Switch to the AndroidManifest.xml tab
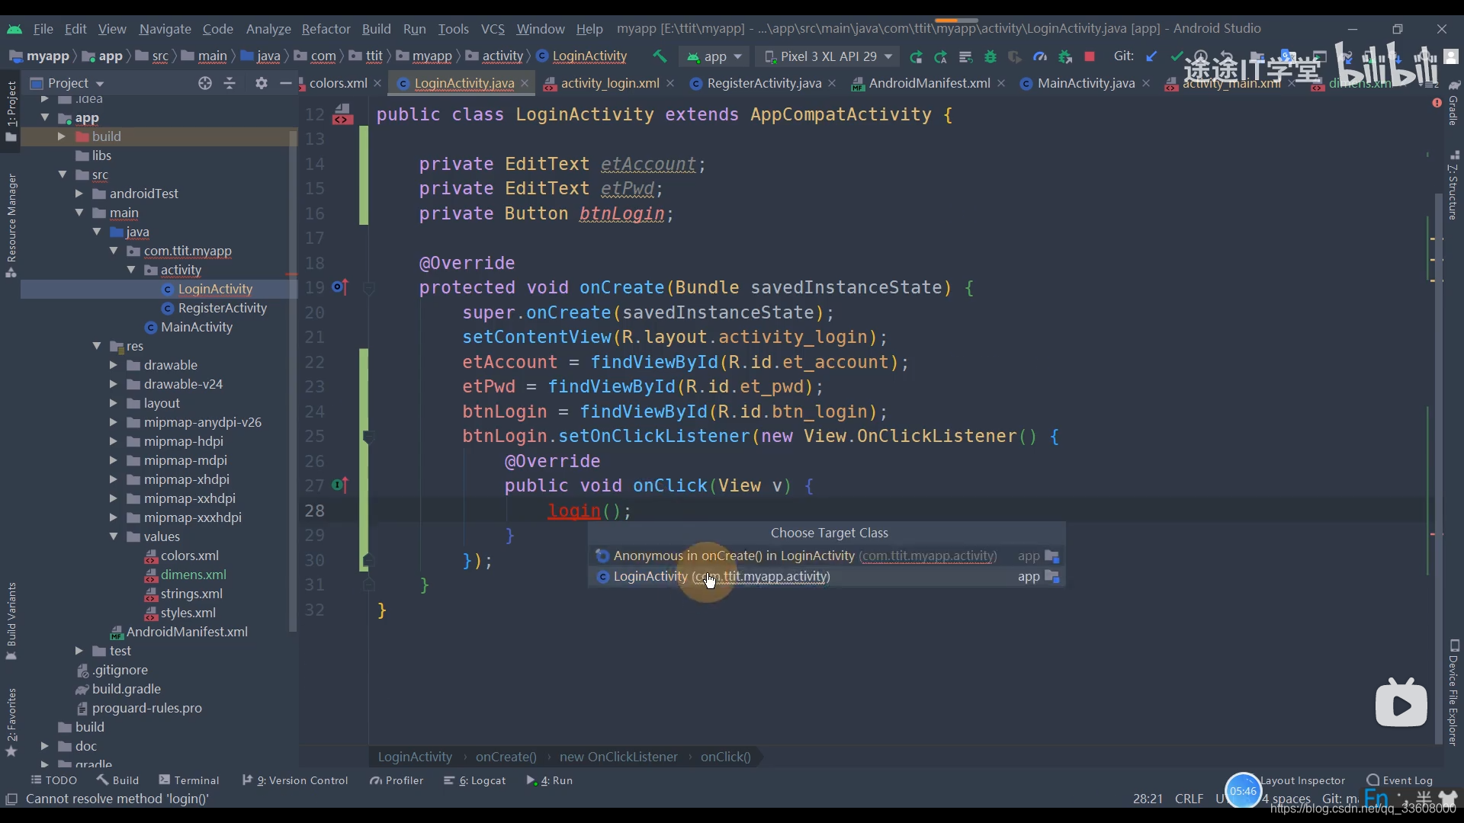1464x823 pixels. (x=929, y=83)
